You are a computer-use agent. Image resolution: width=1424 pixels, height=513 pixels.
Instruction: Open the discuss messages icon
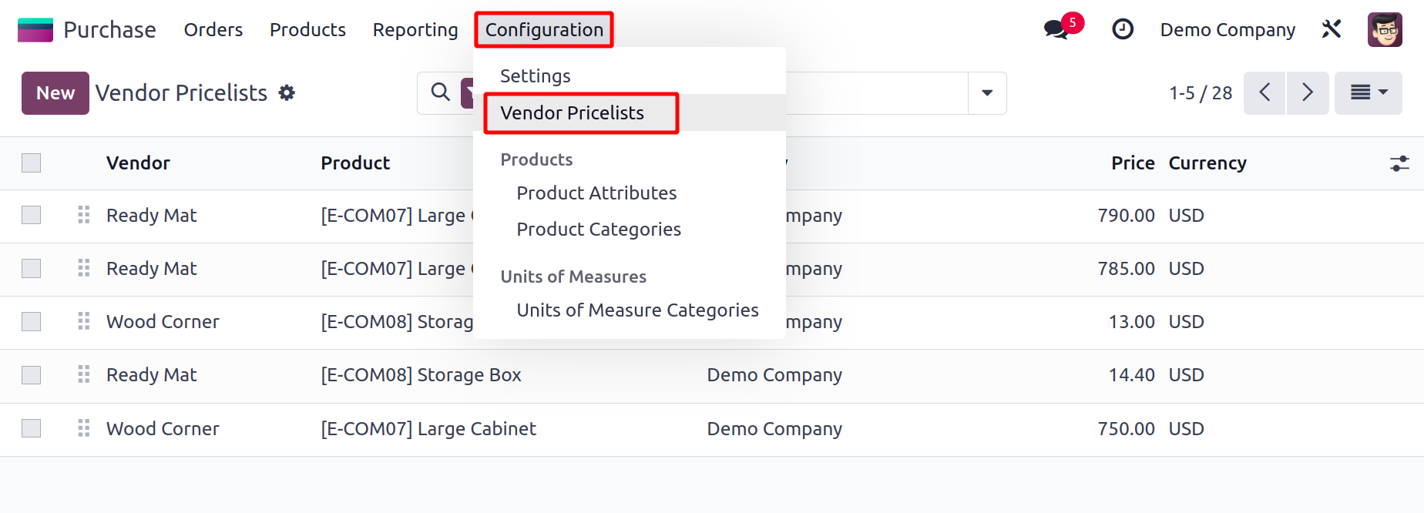point(1055,30)
